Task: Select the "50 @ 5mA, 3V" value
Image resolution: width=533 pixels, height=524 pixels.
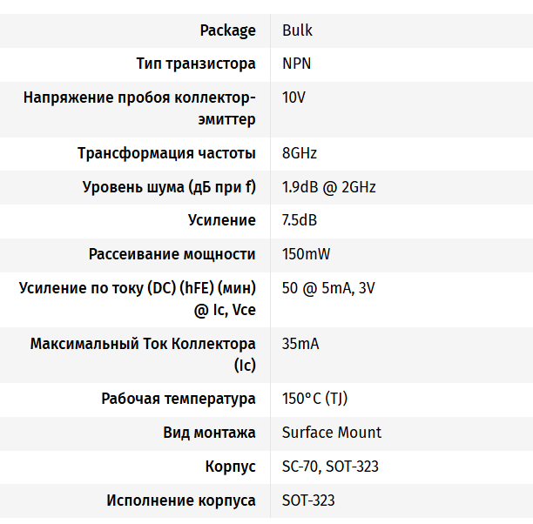Action: [328, 288]
